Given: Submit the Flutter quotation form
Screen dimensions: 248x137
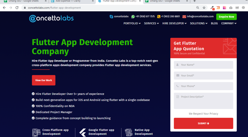Looking at the screenshot, I should 203,123.
